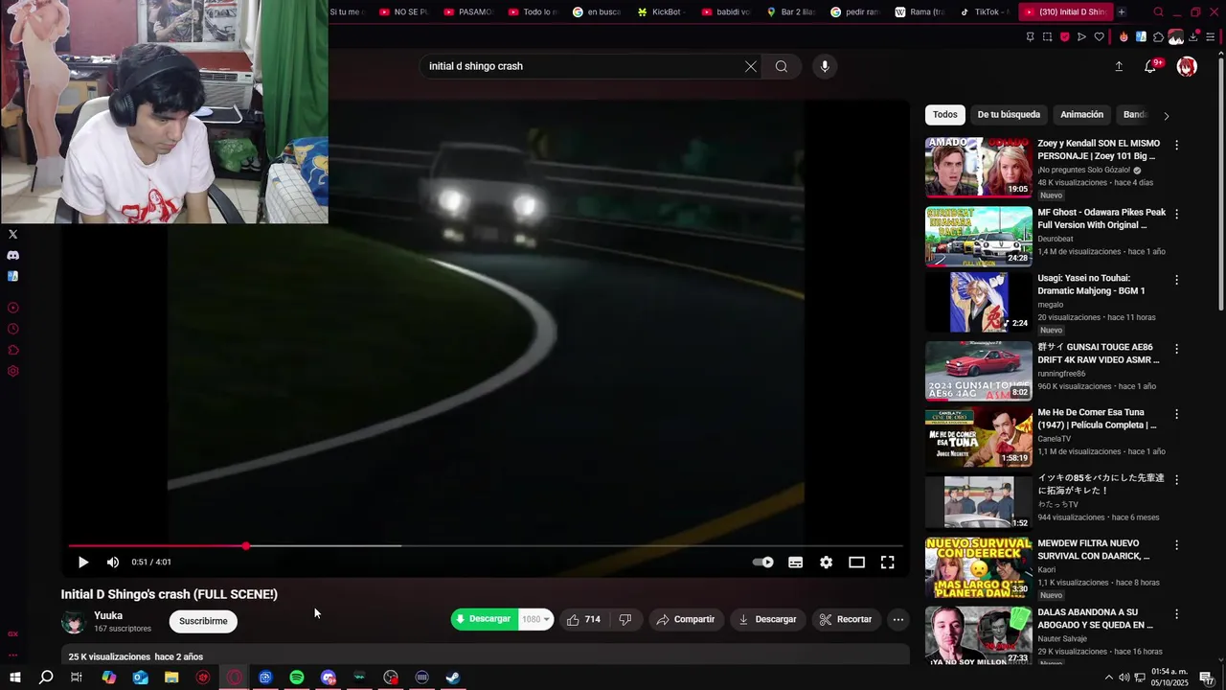Open Opera downloads icon
Screen dimensions: 1226x690
[1193, 37]
